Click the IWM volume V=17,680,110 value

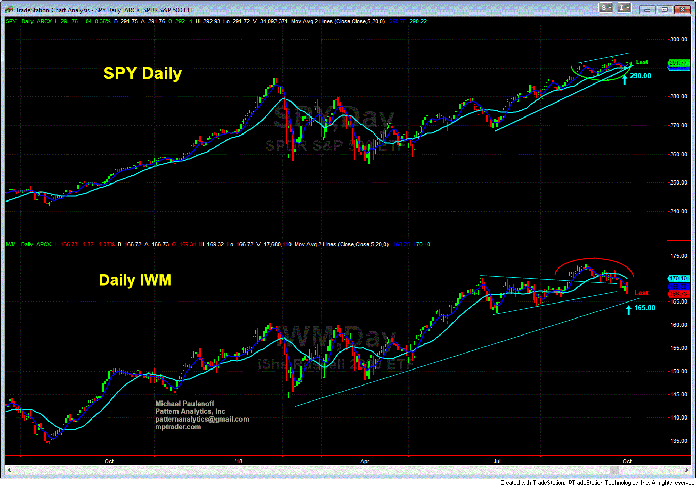click(273, 244)
